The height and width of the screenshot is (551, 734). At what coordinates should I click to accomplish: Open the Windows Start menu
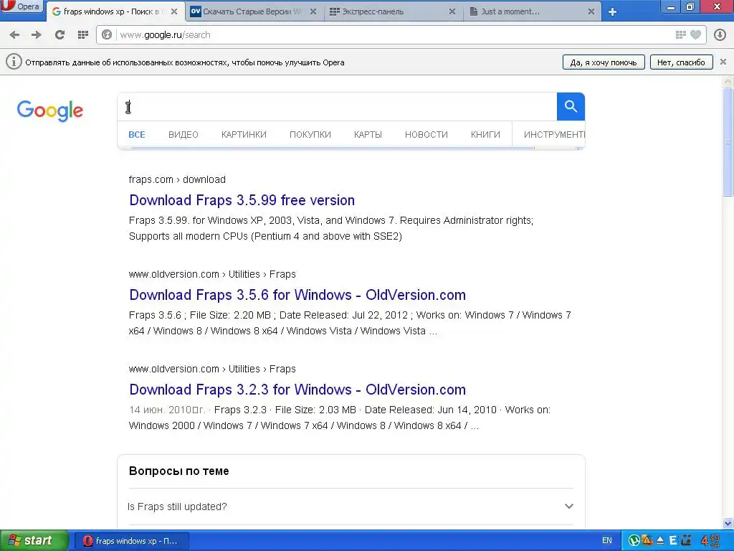click(x=34, y=541)
